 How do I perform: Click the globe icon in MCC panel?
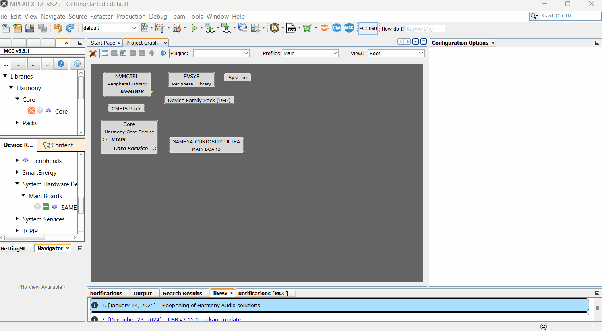tap(77, 64)
